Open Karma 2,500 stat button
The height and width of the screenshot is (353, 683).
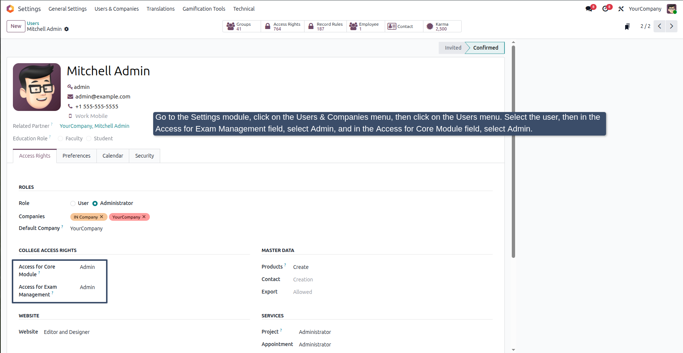click(x=443, y=26)
